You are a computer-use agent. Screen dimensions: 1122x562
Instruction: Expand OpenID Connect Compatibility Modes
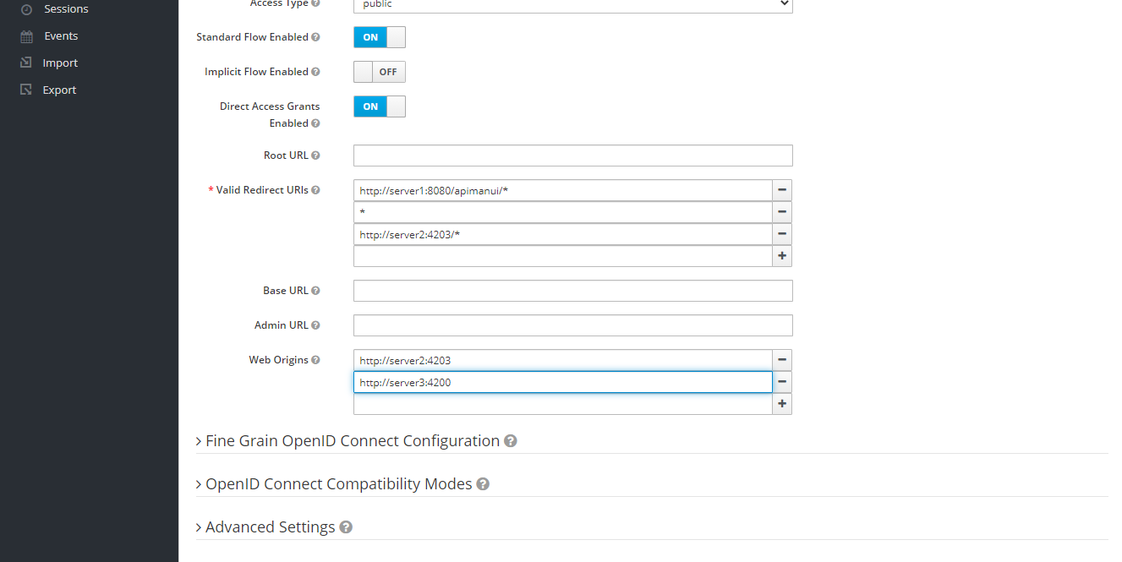338,483
